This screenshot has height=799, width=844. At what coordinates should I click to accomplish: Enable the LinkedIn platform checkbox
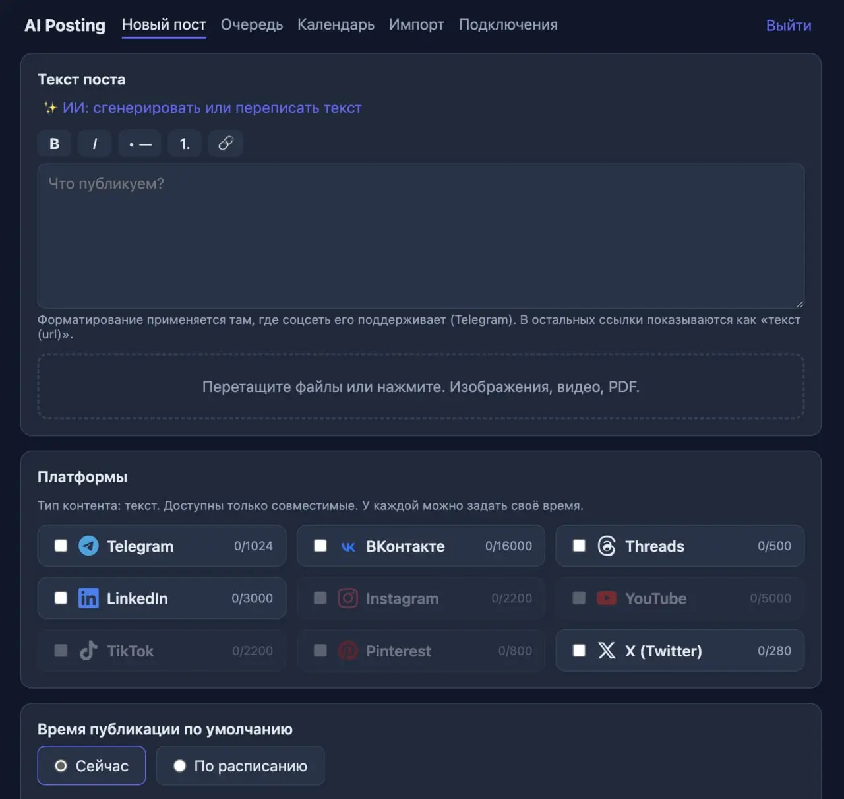tap(61, 598)
